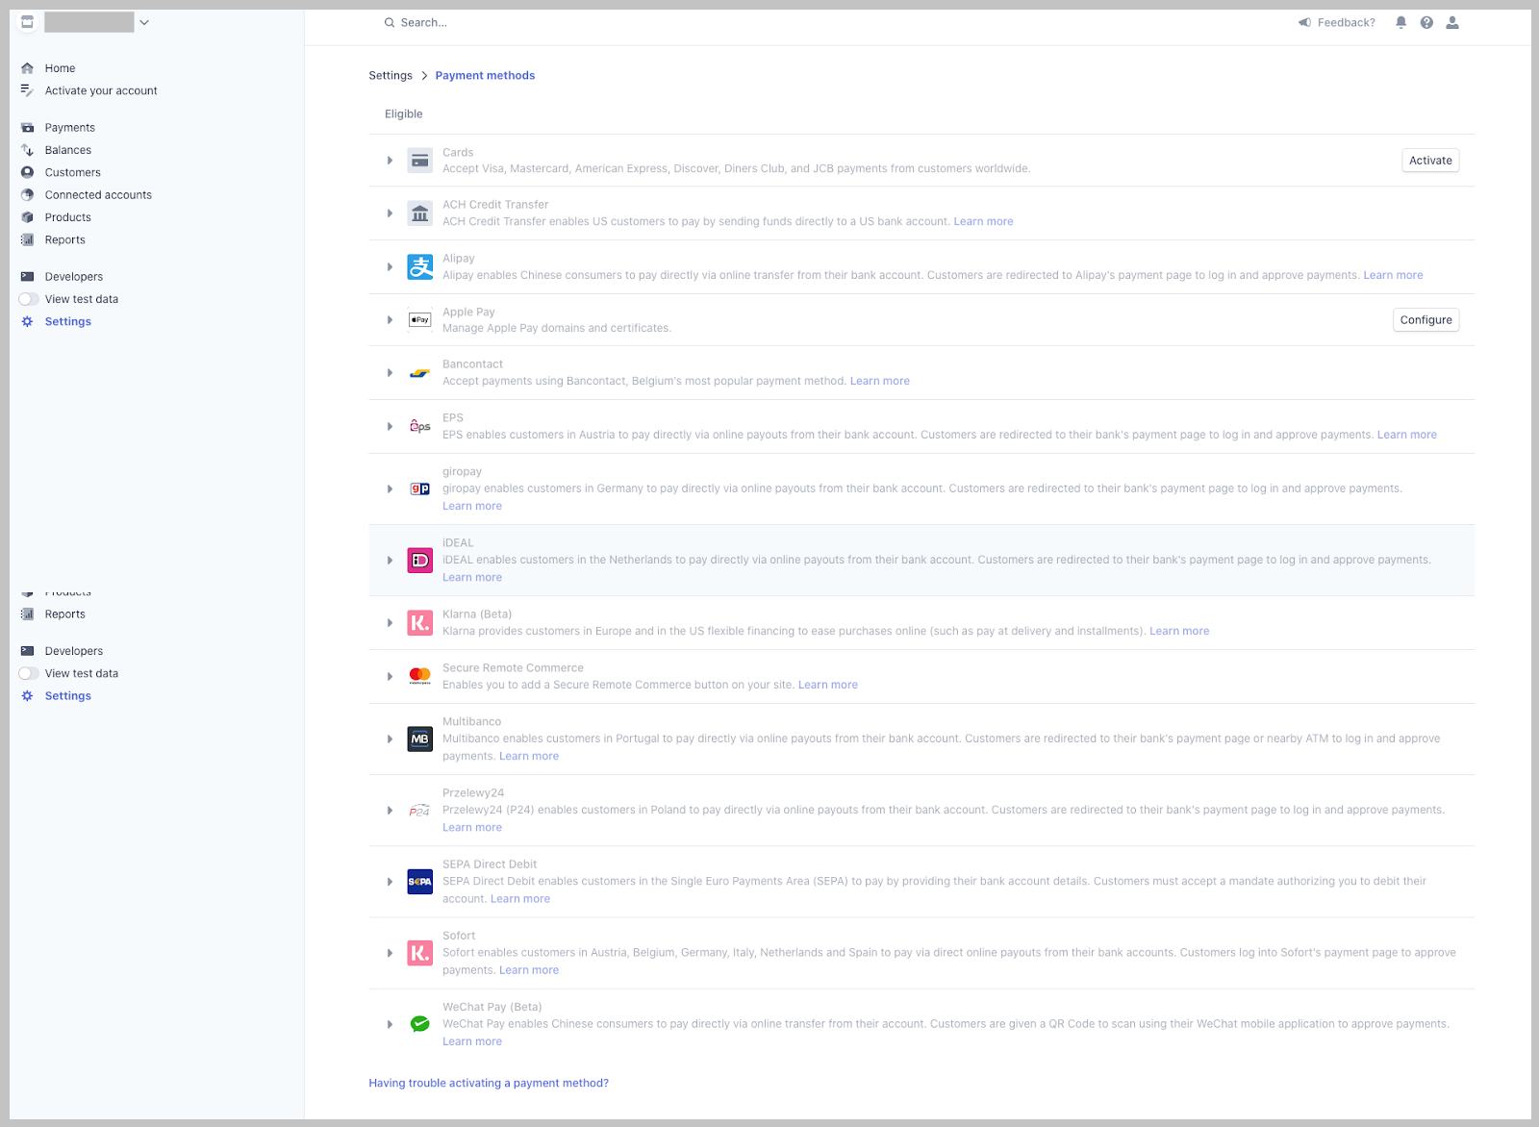The width and height of the screenshot is (1539, 1127).
Task: Open lower Developers sidebar item
Action: click(74, 651)
